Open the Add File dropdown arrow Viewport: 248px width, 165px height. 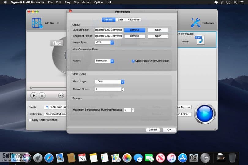pyautogui.click(x=58, y=23)
